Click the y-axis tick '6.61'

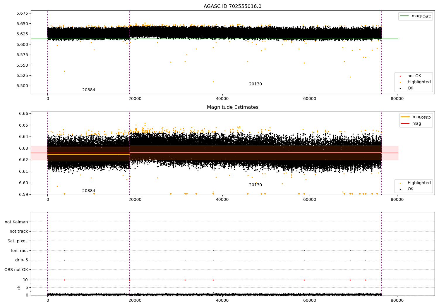[x=23, y=171]
